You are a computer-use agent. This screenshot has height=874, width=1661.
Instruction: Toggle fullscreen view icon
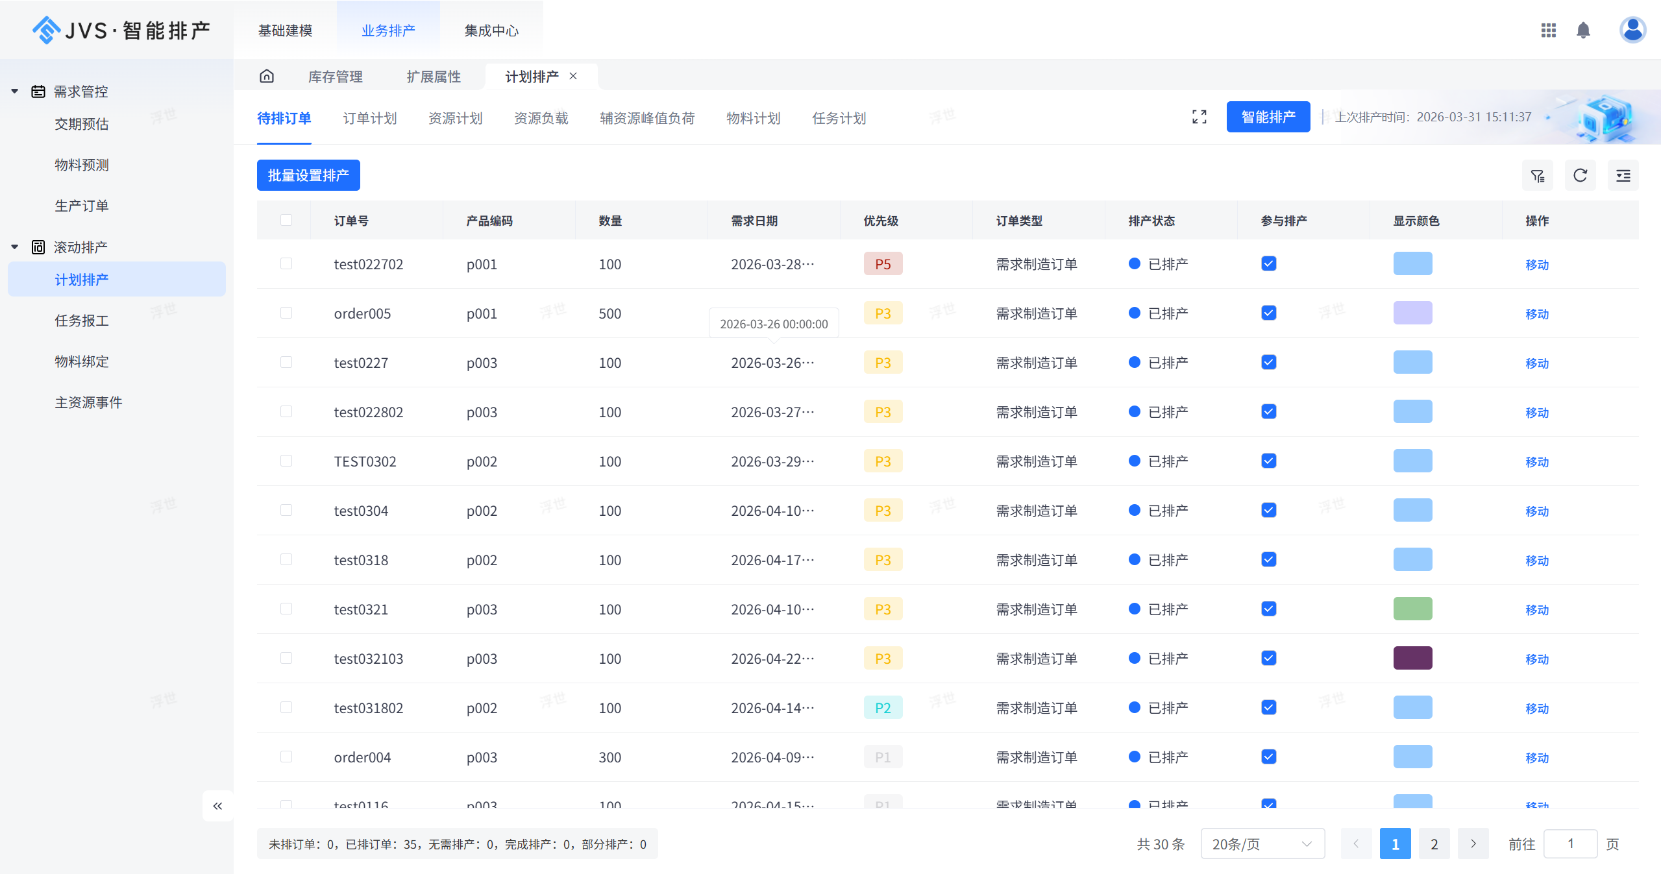[x=1199, y=117]
